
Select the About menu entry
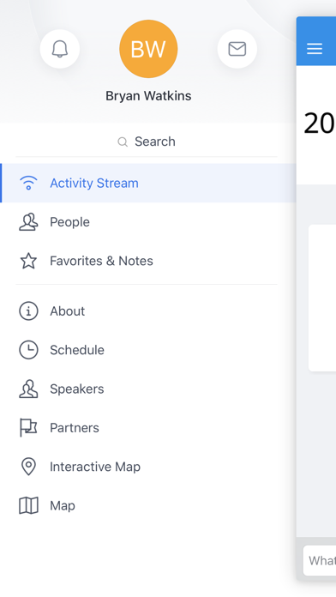click(148, 311)
